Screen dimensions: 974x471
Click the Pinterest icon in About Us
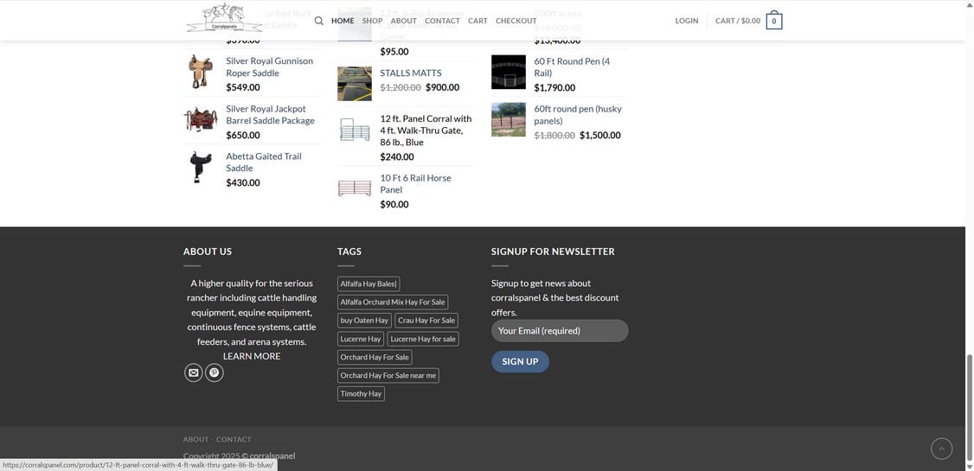[215, 372]
